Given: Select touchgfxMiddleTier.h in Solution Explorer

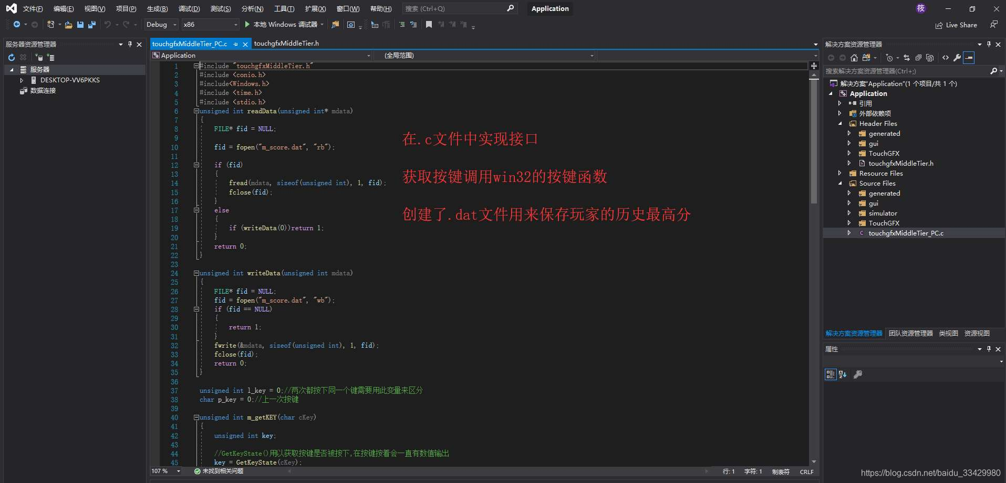Looking at the screenshot, I should (x=901, y=164).
